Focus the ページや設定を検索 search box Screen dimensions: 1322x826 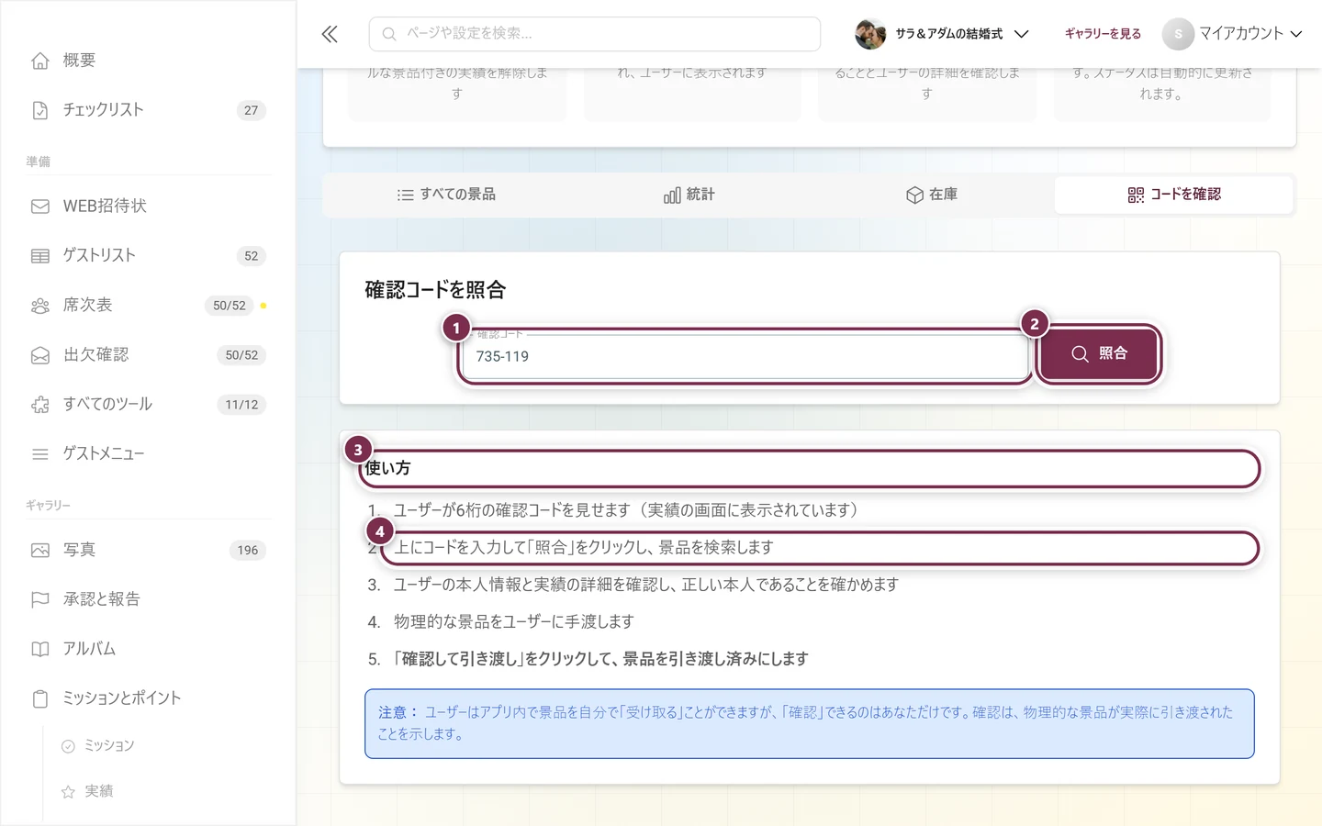point(595,34)
